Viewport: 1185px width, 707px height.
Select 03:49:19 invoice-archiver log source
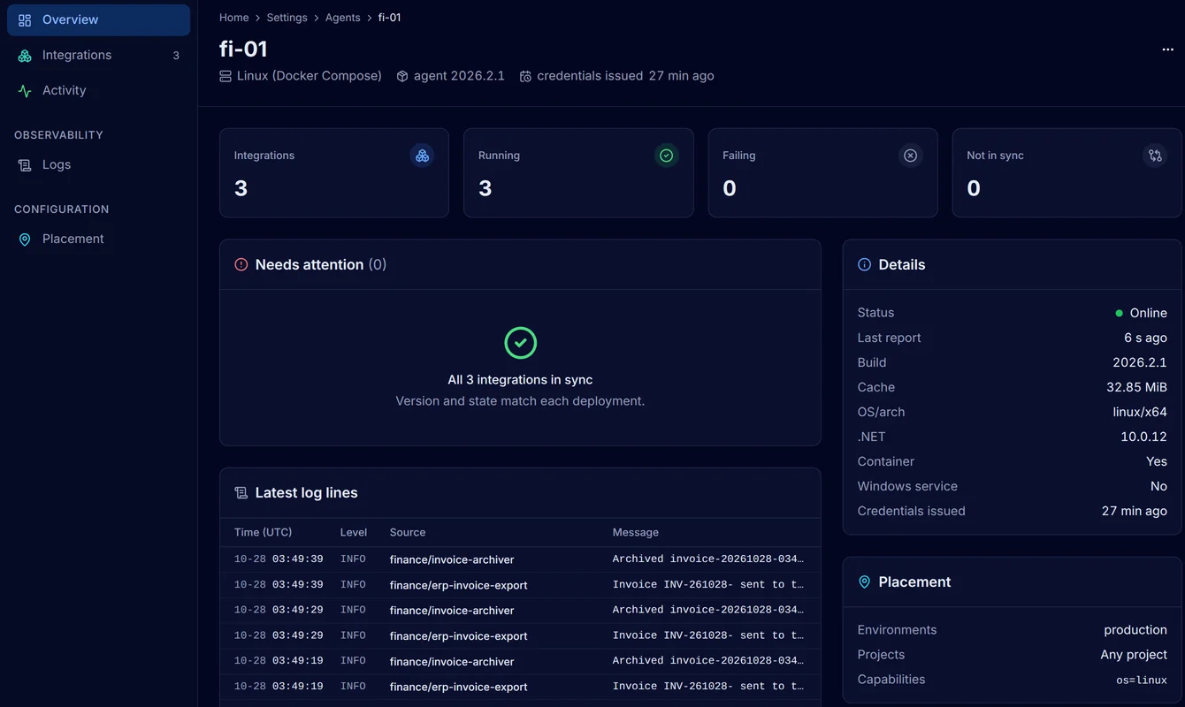pyautogui.click(x=452, y=661)
